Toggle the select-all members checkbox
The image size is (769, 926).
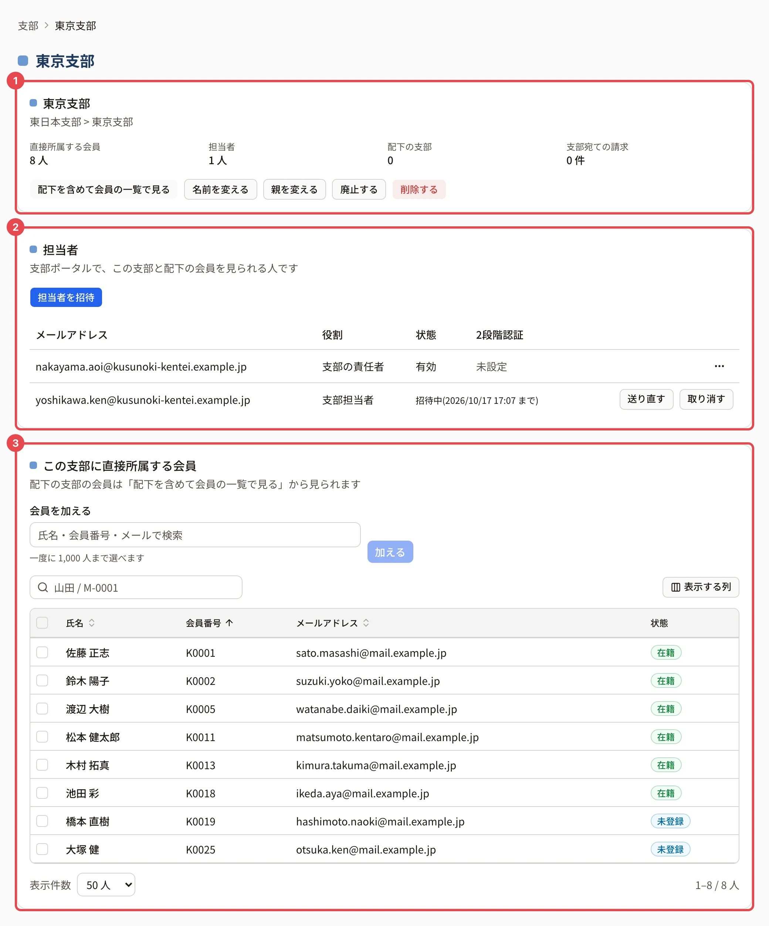(x=42, y=623)
